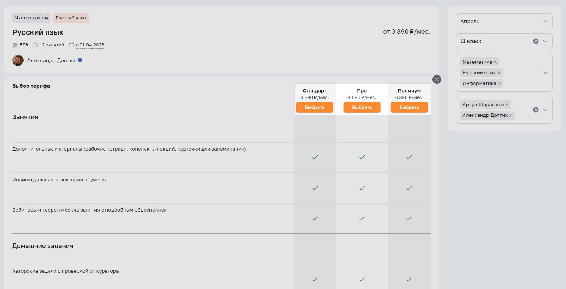Click the graduation cap icon by ЕГЭ
The image size is (566, 289).
coord(15,45)
